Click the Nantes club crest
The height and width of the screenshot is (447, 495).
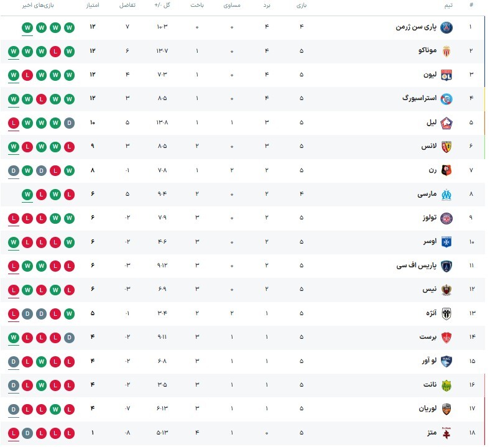pos(446,385)
